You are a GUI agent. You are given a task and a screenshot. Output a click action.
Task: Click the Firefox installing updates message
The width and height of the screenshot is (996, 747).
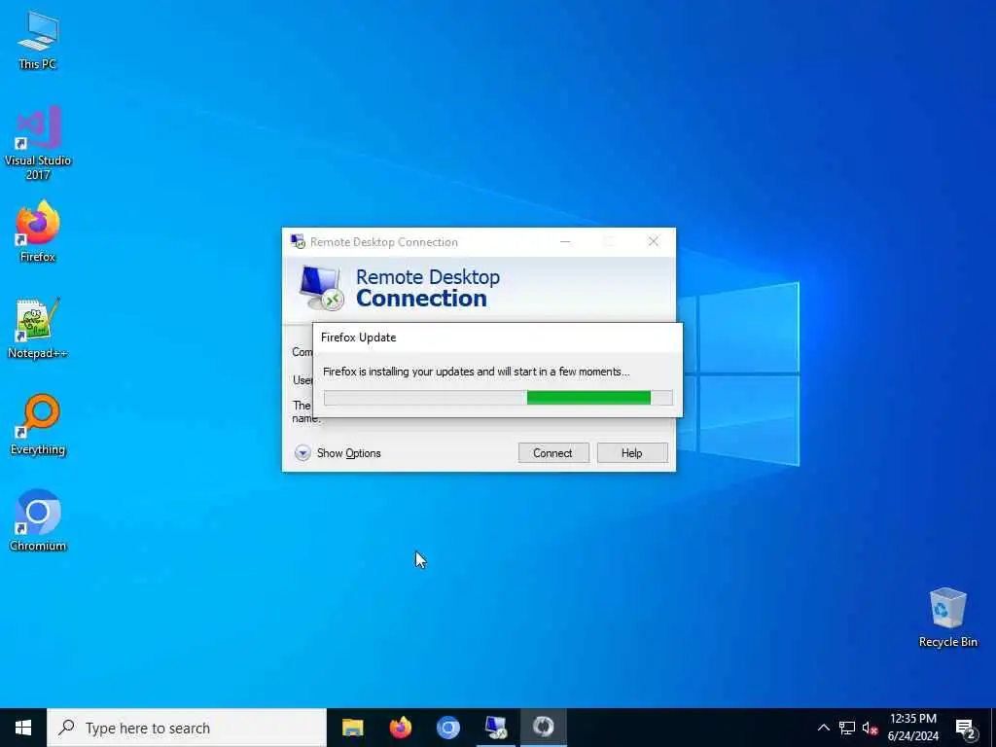click(477, 372)
